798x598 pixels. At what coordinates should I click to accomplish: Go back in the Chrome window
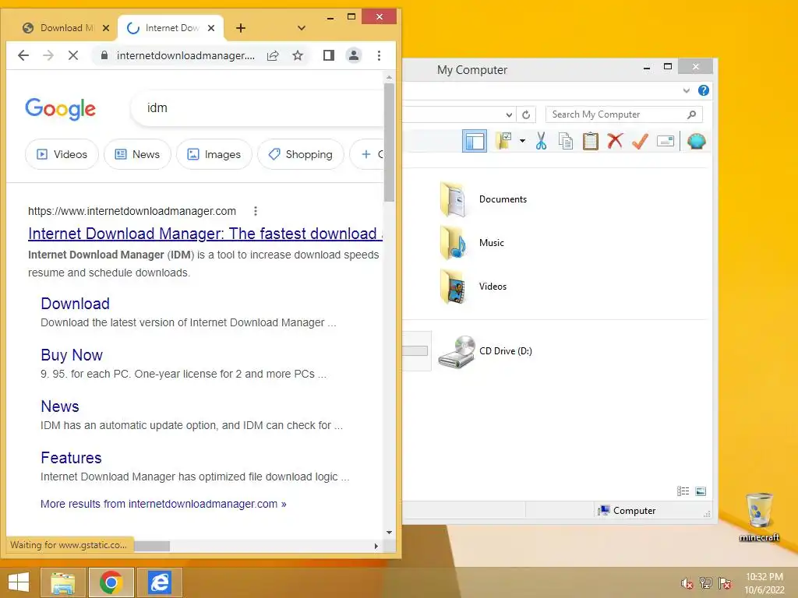[23, 55]
